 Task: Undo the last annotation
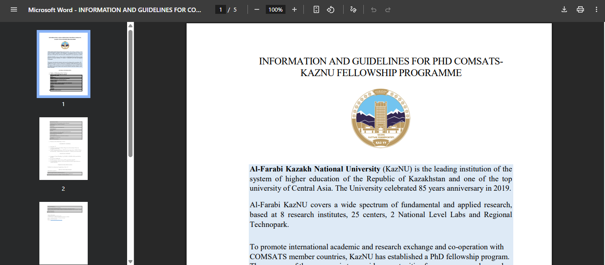click(374, 9)
